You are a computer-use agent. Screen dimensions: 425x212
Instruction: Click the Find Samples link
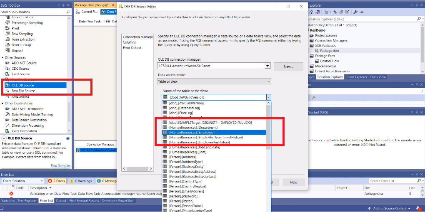pyautogui.click(x=60, y=166)
